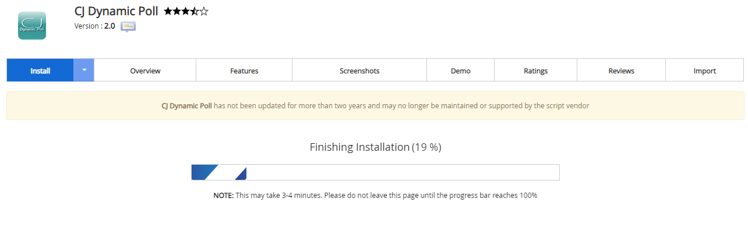Image resolution: width=748 pixels, height=234 pixels.
Task: Select the Install tab
Action: click(40, 70)
